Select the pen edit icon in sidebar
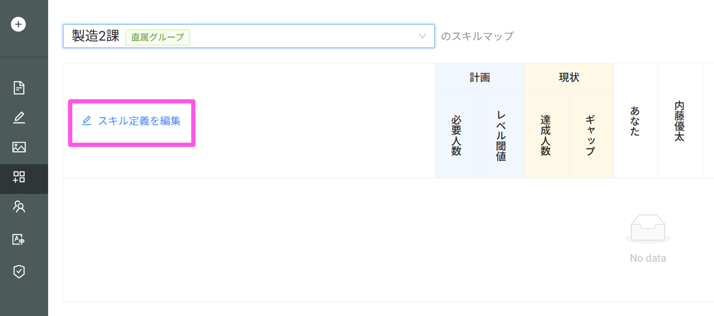 click(19, 118)
